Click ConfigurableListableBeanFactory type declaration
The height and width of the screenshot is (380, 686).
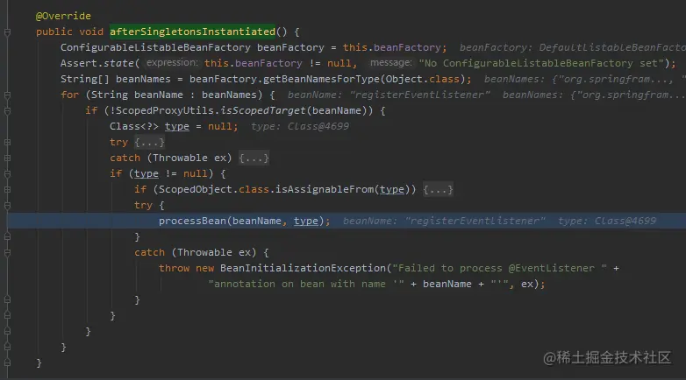155,47
